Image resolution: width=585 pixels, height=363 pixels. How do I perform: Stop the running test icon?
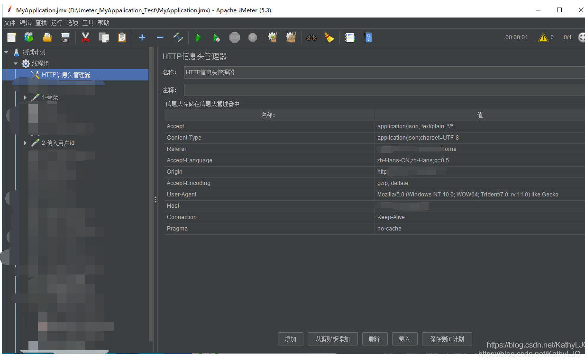tap(235, 37)
